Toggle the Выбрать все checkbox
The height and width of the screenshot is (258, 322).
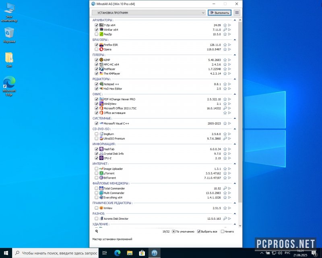pos(199,231)
